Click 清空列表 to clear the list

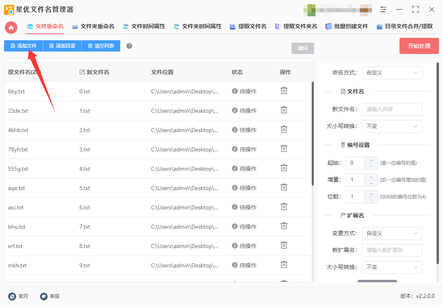(101, 46)
